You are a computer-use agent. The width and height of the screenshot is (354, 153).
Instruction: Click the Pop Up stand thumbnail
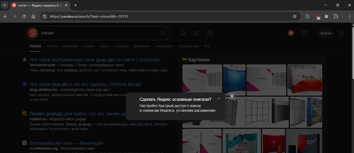(x=304, y=80)
